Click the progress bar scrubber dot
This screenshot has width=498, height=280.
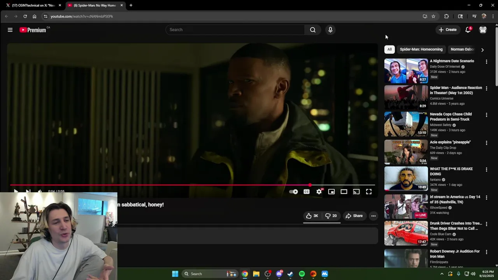click(310, 185)
